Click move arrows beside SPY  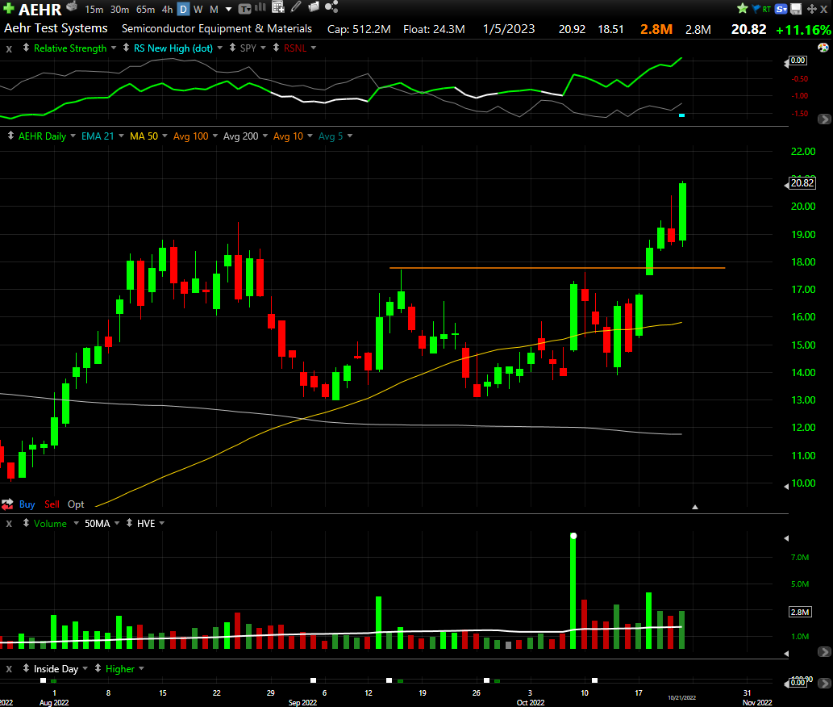click(x=232, y=48)
